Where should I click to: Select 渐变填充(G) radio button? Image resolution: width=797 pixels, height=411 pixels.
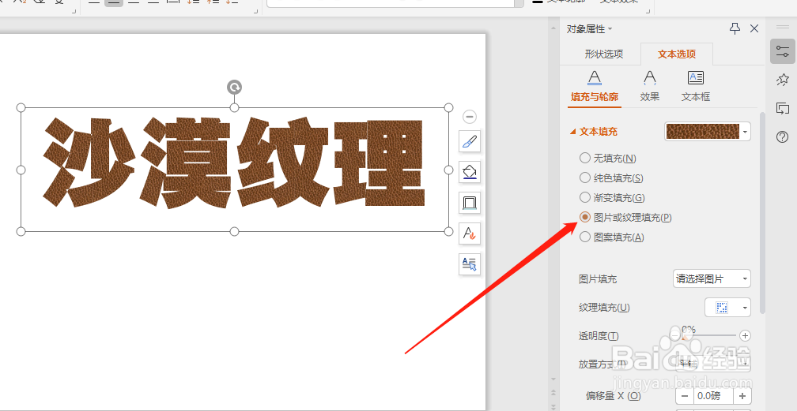coord(585,197)
